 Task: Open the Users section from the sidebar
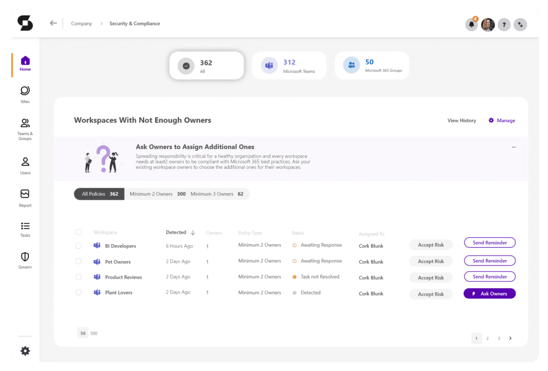[x=25, y=165]
